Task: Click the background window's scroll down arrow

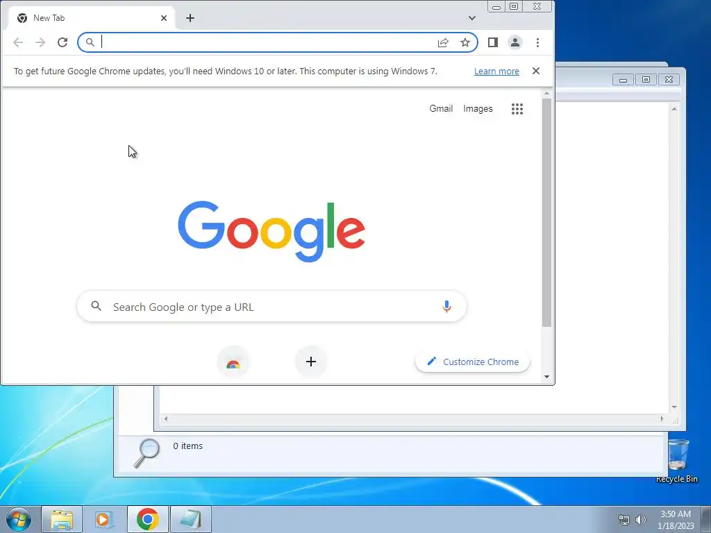Action: 675,407
